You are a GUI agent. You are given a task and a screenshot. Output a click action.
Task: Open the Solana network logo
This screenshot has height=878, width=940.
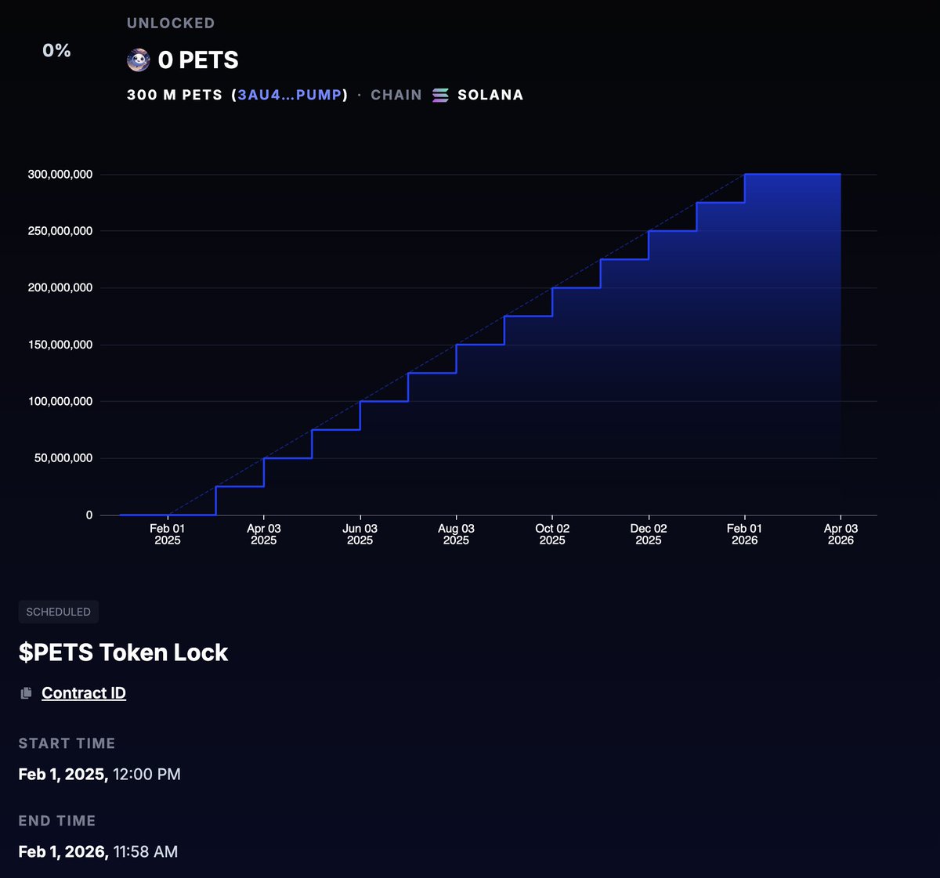tap(441, 95)
